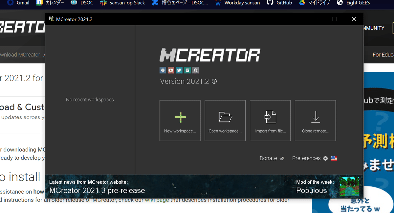Open MCreator's Instagram page
Viewport: 394px width, 213px height.
coord(187,70)
